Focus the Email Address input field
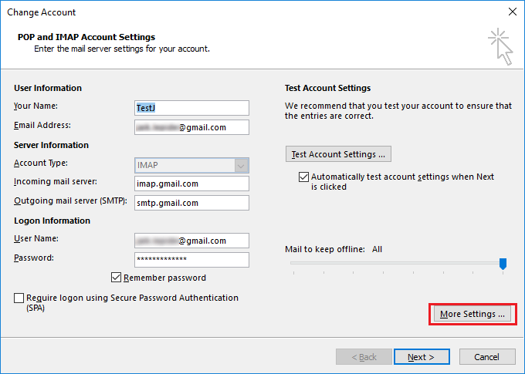525x374 pixels. point(191,127)
